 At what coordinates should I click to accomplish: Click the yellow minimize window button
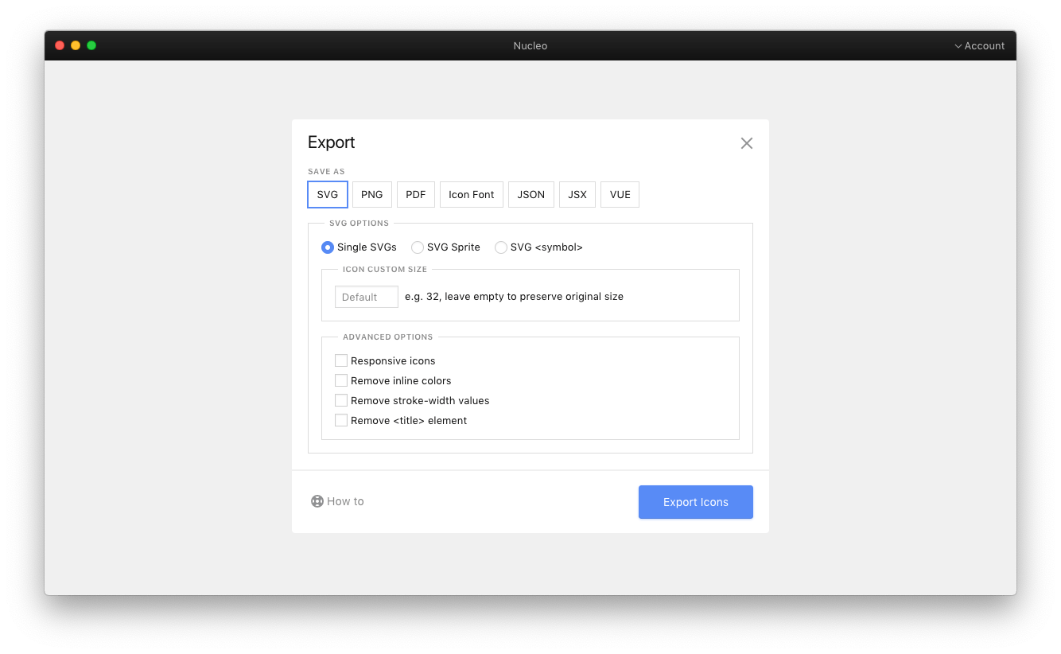tap(76, 45)
